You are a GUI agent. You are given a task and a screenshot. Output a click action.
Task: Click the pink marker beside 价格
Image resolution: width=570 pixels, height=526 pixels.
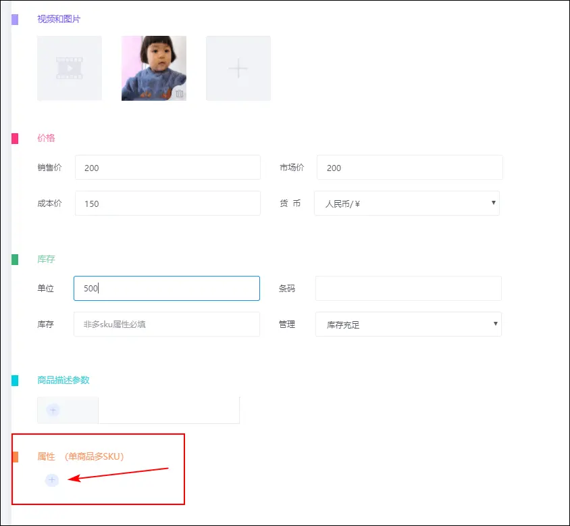[x=14, y=138]
